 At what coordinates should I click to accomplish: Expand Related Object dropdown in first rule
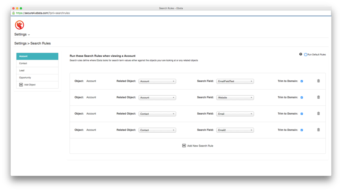(157, 82)
